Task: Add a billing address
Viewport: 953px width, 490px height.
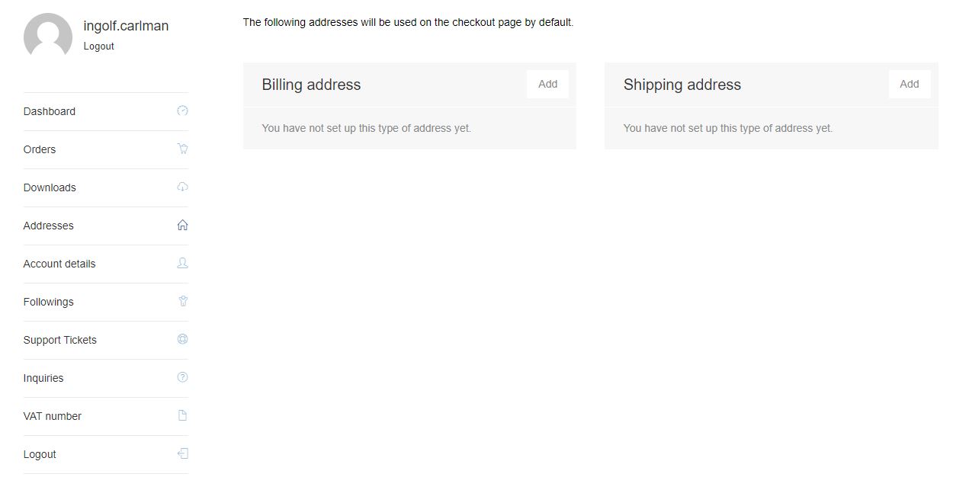Action: (547, 85)
